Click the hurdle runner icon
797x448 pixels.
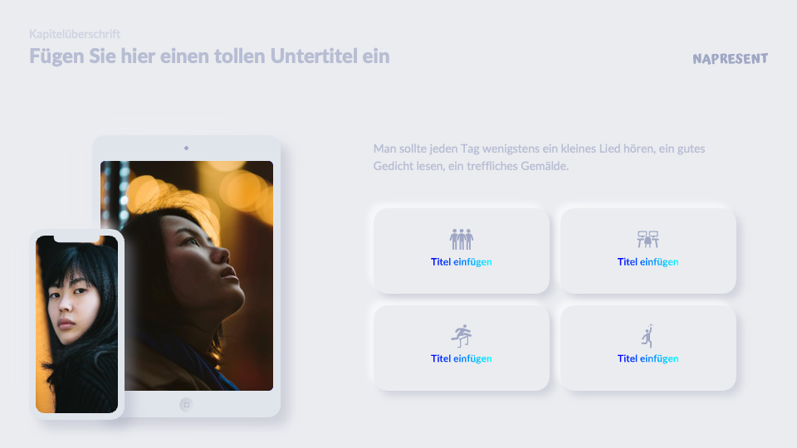[461, 336]
